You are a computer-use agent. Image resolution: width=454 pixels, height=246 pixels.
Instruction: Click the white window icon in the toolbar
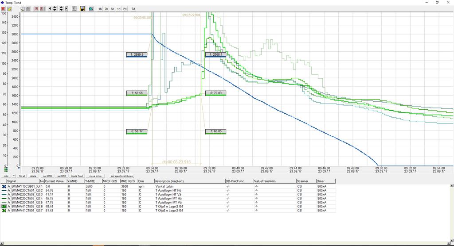[x=22, y=9]
